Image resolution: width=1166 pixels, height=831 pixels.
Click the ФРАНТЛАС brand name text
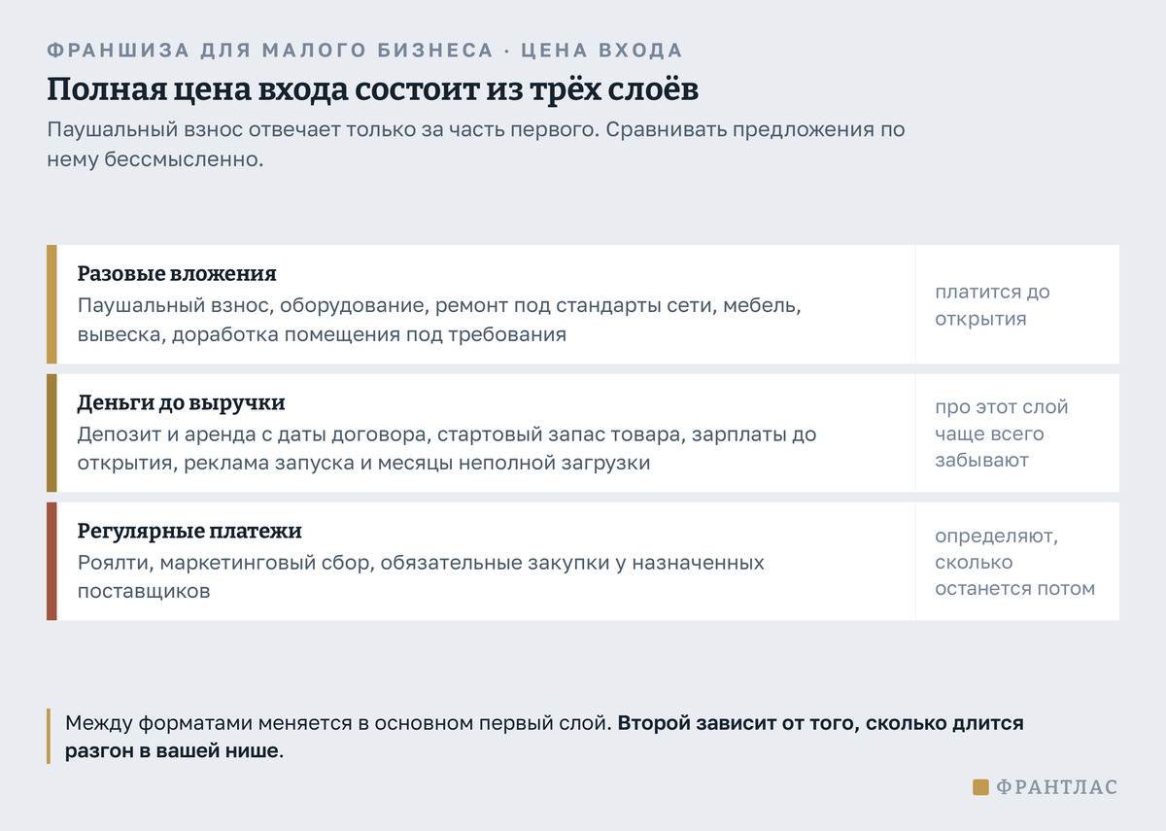click(x=1057, y=787)
